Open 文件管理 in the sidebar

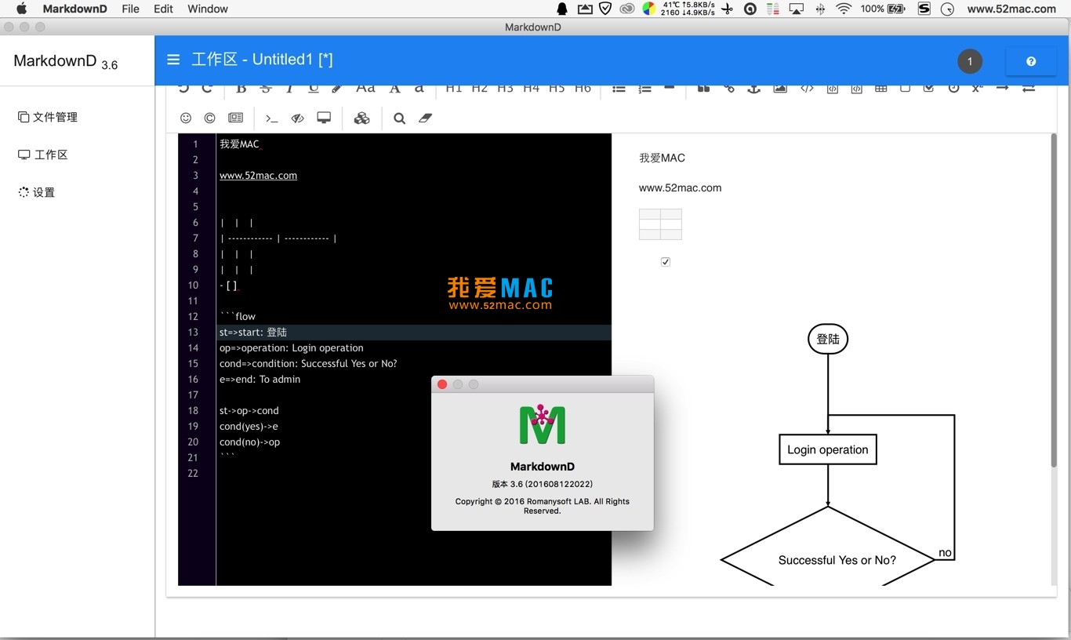48,117
